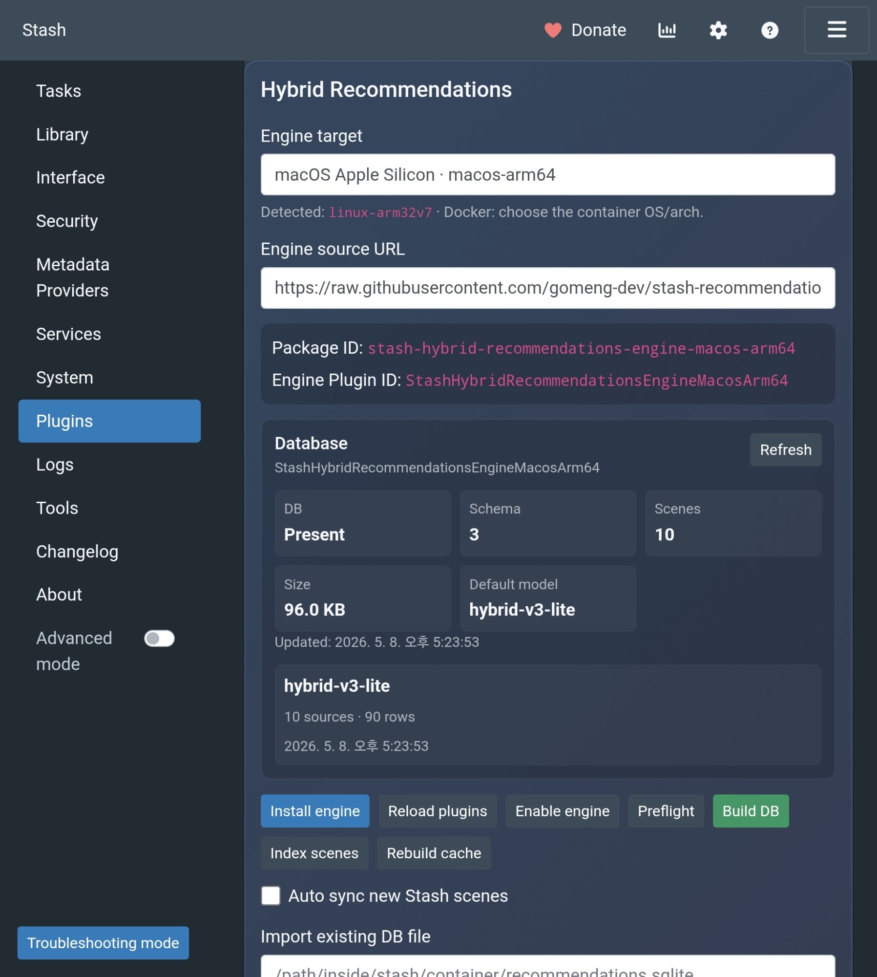Click the Enable engine button
The image size is (877, 977).
pos(563,811)
